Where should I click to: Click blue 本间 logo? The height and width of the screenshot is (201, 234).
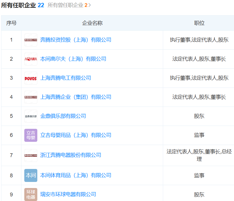[31, 175]
